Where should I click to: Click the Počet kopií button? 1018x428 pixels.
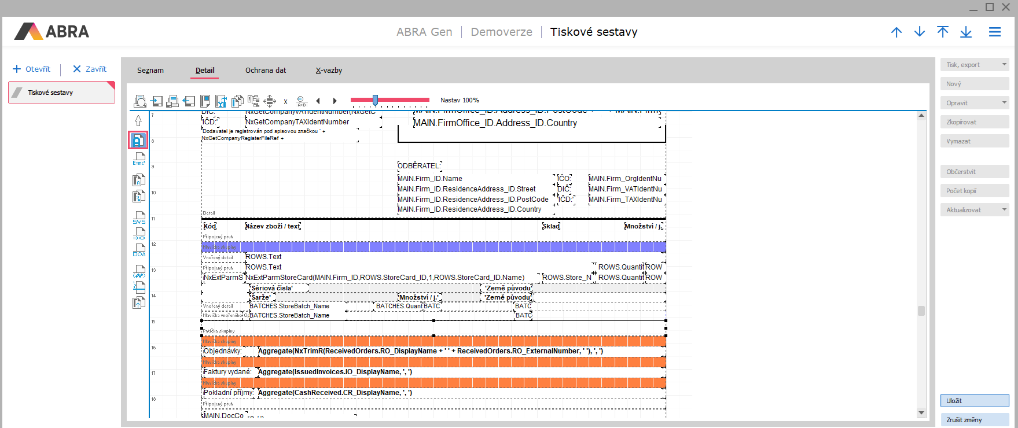click(x=975, y=191)
